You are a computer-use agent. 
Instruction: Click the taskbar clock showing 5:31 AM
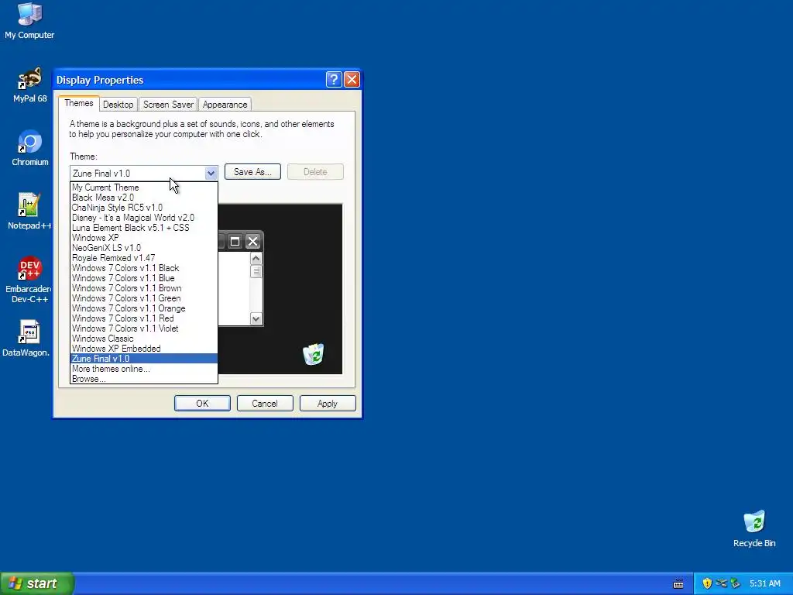pyautogui.click(x=764, y=583)
